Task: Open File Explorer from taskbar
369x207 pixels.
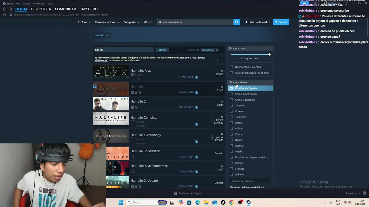Action: pos(206,202)
